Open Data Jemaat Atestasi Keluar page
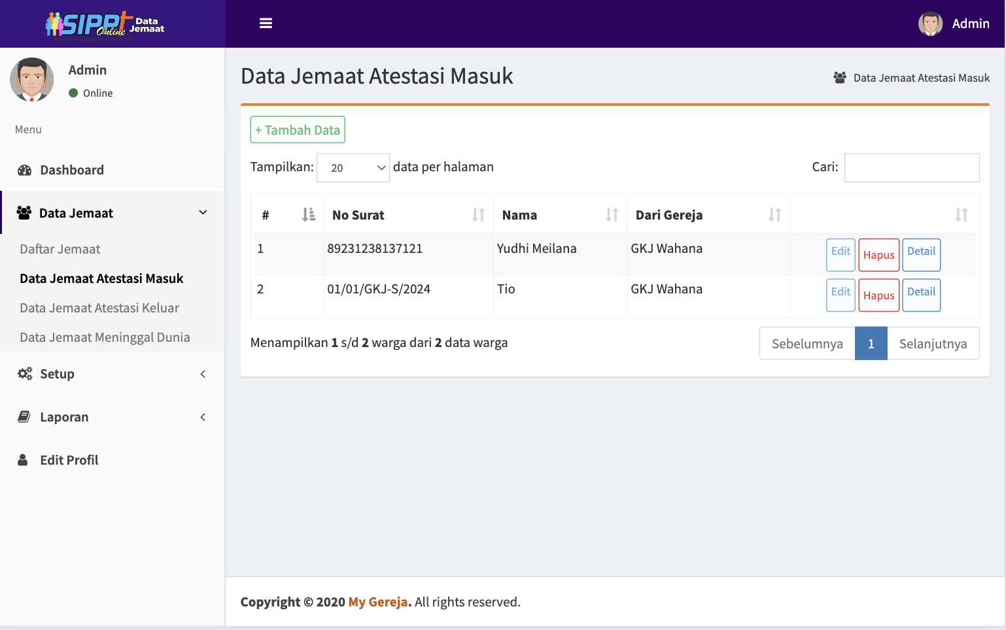Screen dimensions: 1006x630 click(99, 308)
